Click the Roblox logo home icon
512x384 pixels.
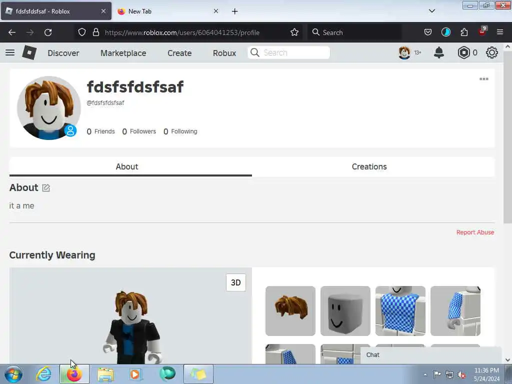click(29, 52)
